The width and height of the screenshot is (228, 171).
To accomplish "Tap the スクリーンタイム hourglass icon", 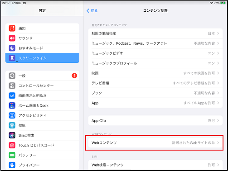I will pos(12,58).
